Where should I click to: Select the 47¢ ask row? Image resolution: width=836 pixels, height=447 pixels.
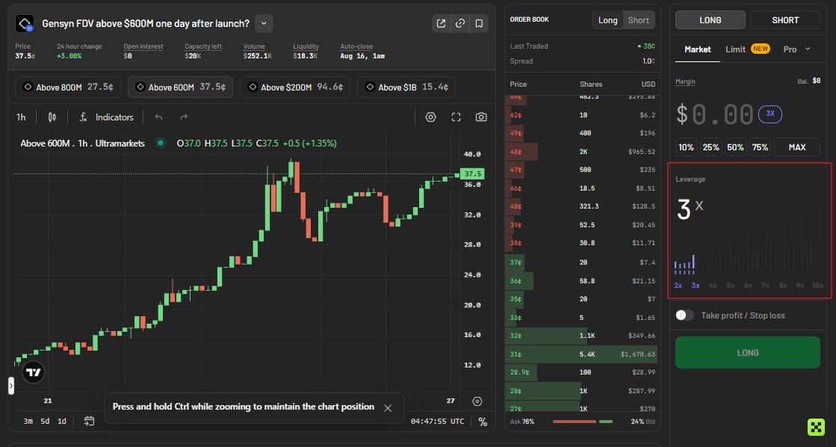pos(582,170)
